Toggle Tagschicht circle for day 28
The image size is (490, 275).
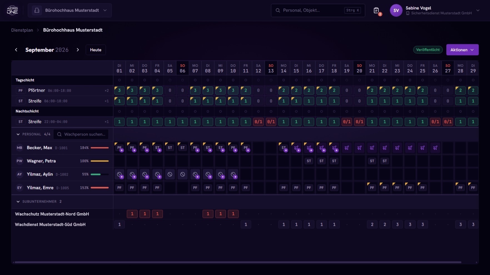tap(461, 80)
